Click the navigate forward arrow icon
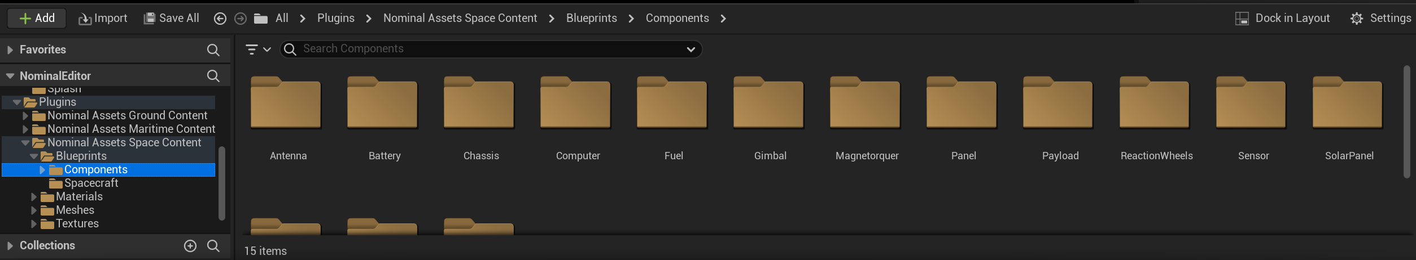 coord(241,19)
